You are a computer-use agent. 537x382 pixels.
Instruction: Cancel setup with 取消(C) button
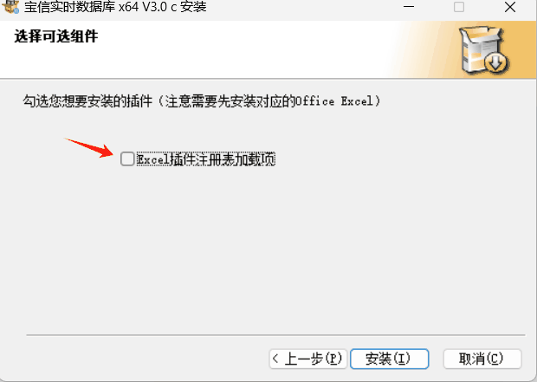[482, 359]
